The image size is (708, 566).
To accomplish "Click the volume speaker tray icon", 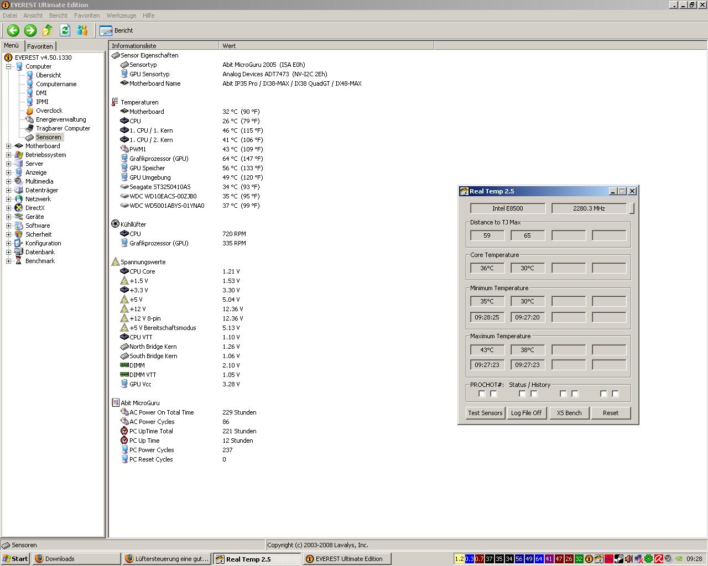I will pyautogui.click(x=629, y=559).
